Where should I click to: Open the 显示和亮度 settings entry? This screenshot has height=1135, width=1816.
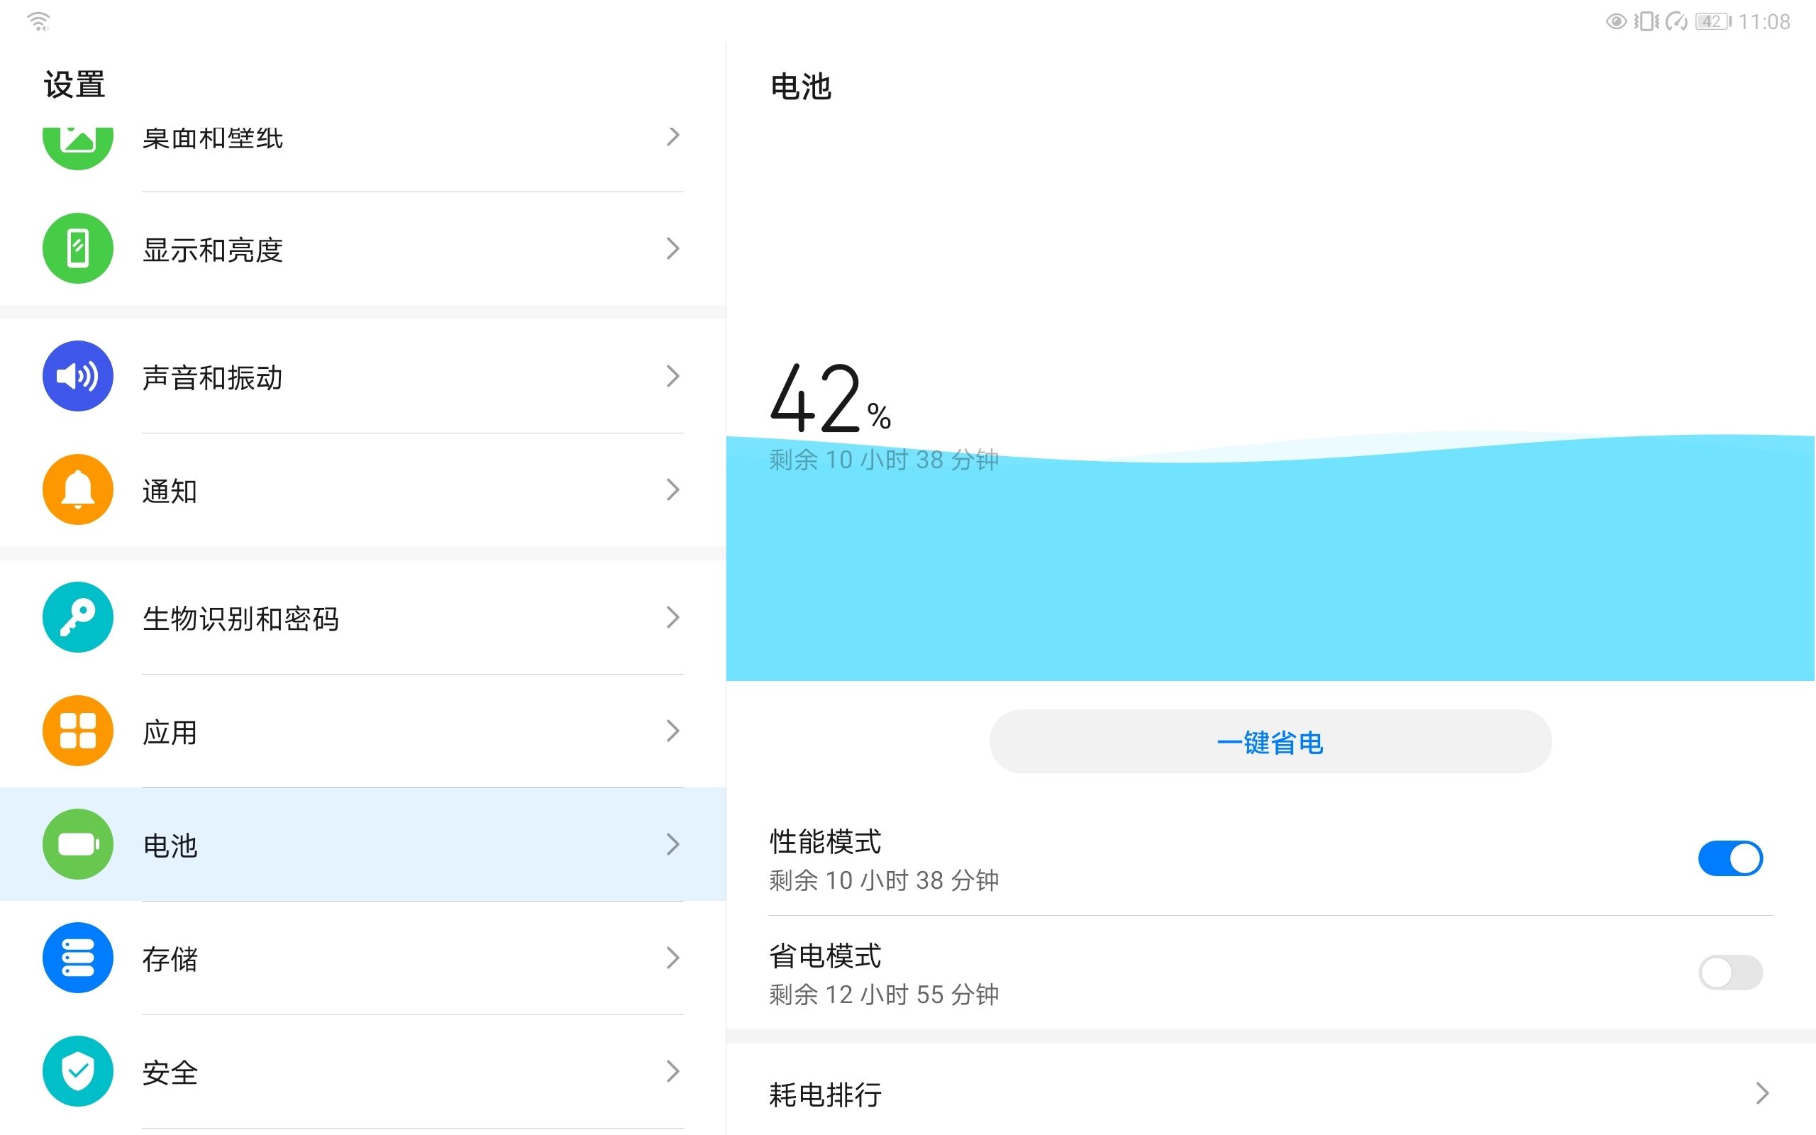coord(363,248)
